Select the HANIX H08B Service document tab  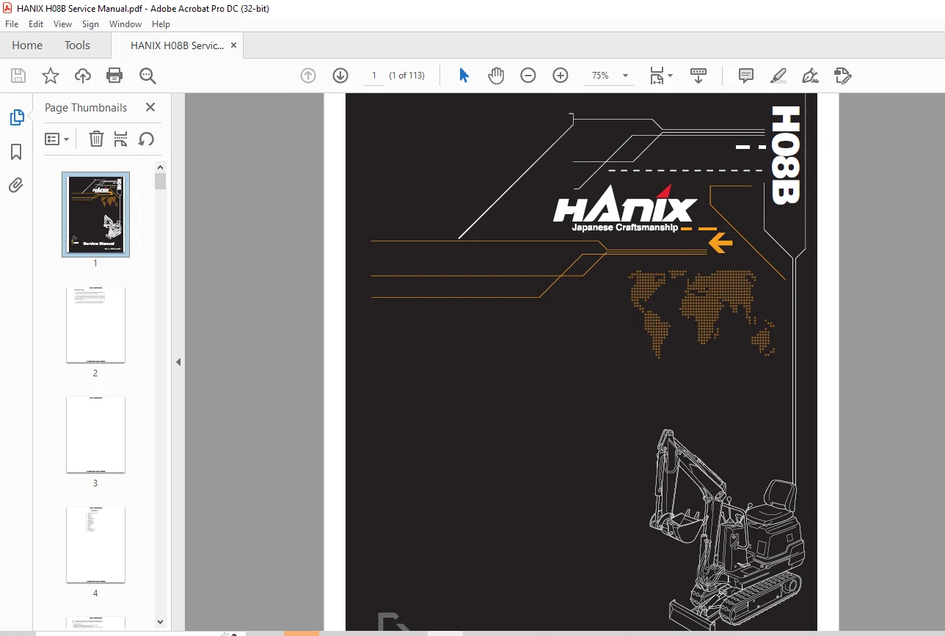(x=177, y=45)
